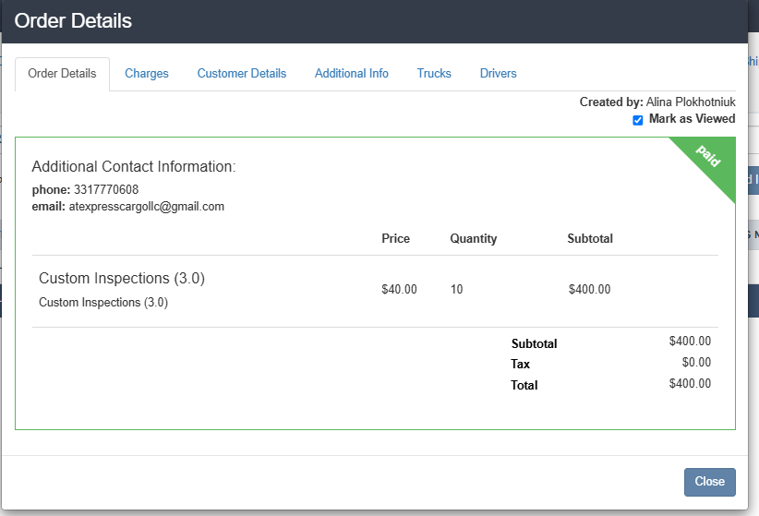Screen dimensions: 759x516
Task: Select the Additional Info tab
Action: point(352,74)
